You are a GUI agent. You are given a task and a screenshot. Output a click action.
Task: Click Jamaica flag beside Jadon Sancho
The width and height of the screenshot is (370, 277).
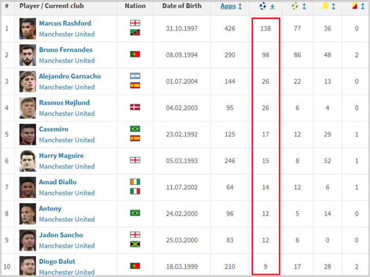click(135, 244)
